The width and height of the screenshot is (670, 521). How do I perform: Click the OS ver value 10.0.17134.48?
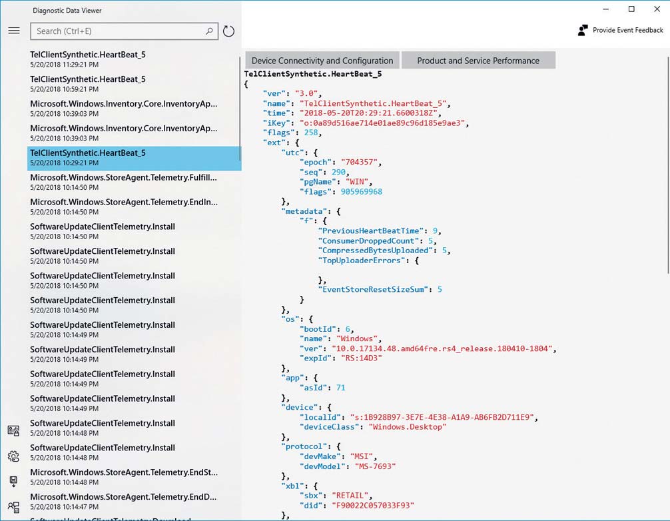pyautogui.click(x=442, y=348)
